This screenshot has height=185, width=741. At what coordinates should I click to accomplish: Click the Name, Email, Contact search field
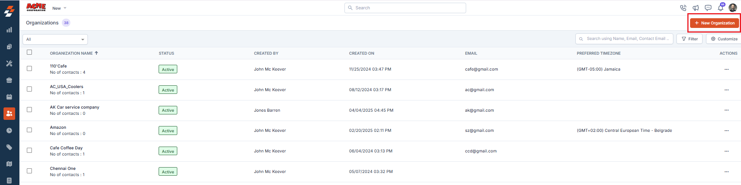pyautogui.click(x=624, y=39)
